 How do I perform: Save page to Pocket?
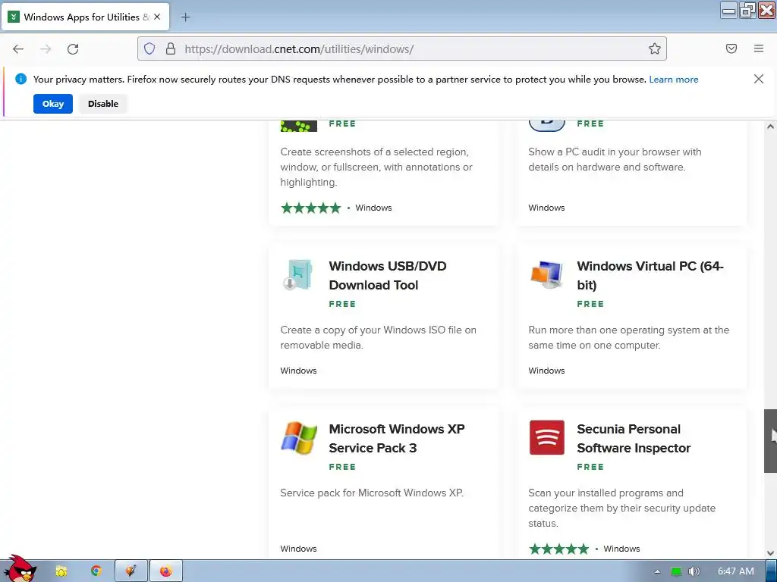point(731,48)
